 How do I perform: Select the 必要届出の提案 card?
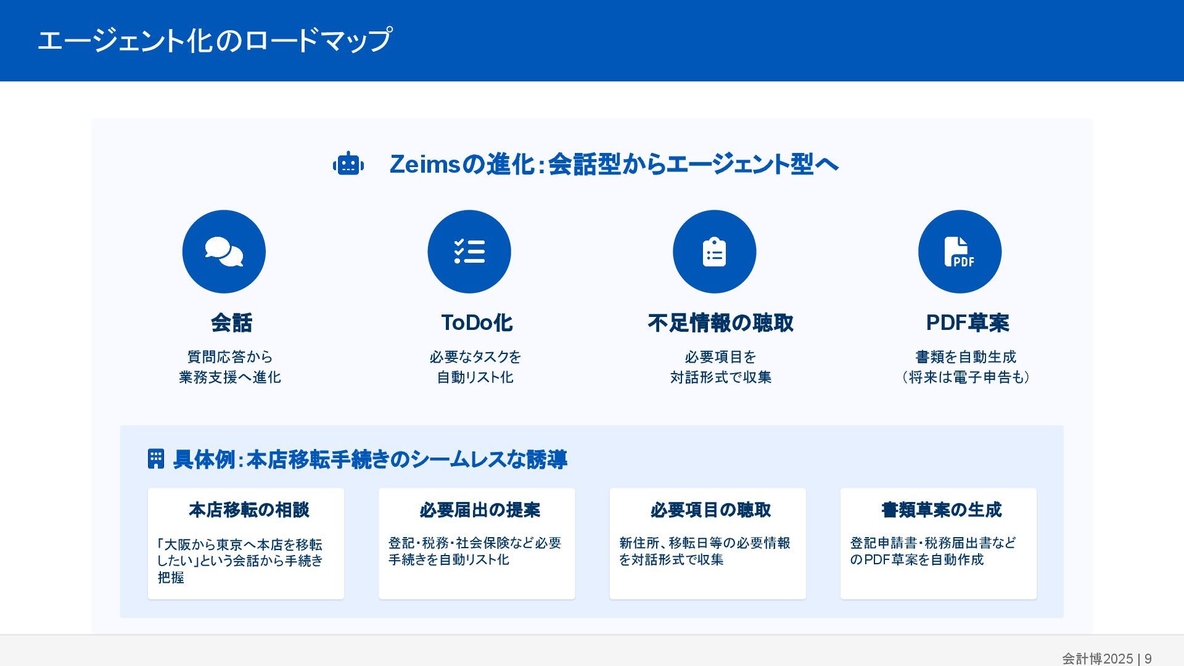(x=477, y=543)
